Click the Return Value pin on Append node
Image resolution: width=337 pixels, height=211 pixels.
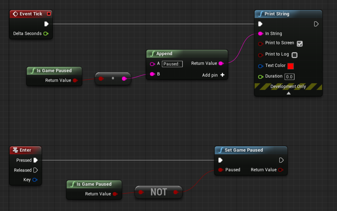point(221,63)
